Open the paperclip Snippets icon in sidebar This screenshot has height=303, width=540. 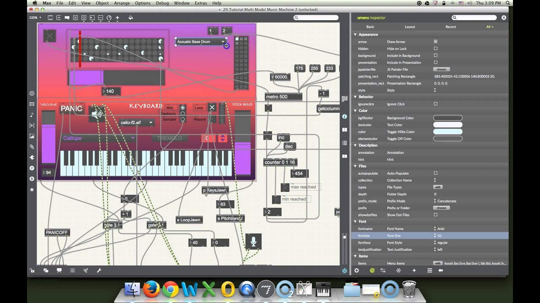click(x=32, y=146)
